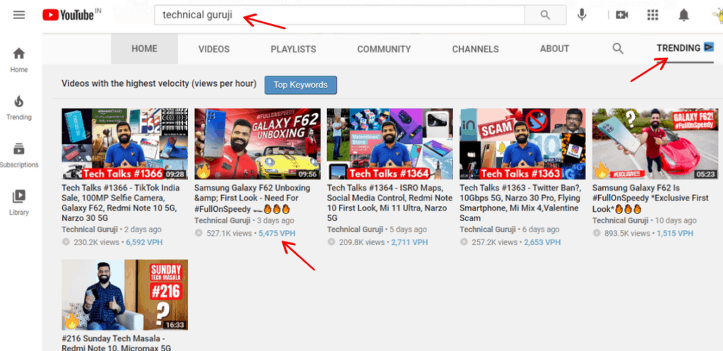Open Subscriptions in the sidebar
The width and height of the screenshot is (723, 351).
coord(19,155)
